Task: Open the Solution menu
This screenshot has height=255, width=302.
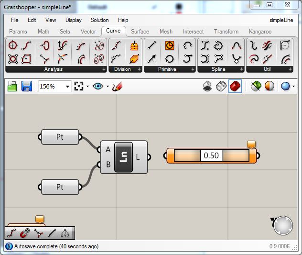Action: (x=99, y=20)
